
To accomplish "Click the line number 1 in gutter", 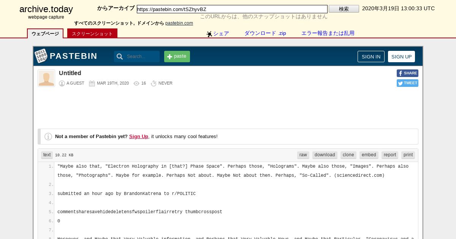I will pyautogui.click(x=51, y=167).
